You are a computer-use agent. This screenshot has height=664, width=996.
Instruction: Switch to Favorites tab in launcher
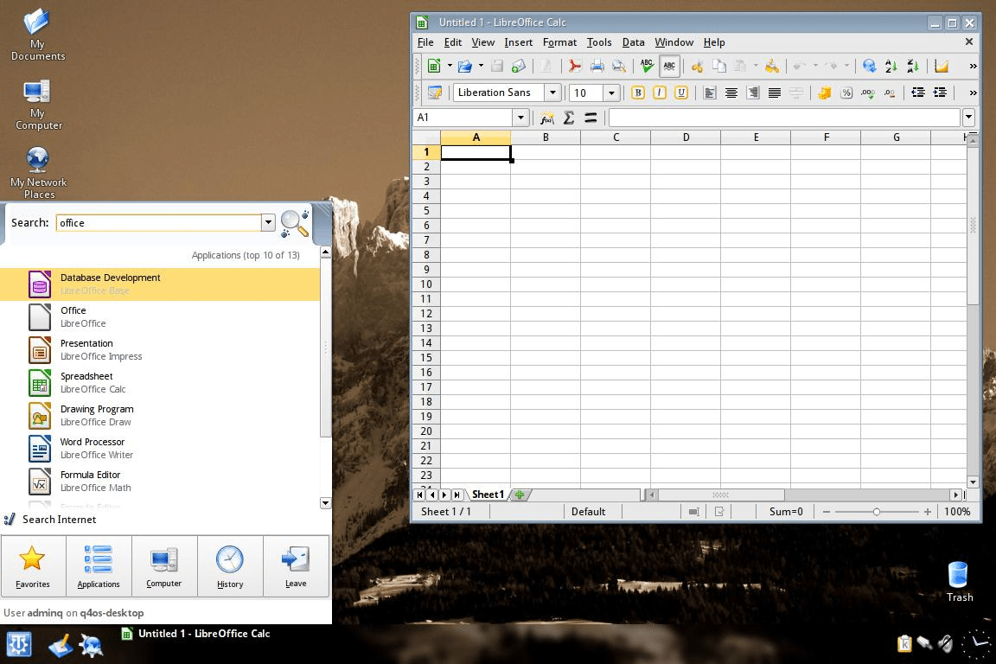tap(33, 566)
